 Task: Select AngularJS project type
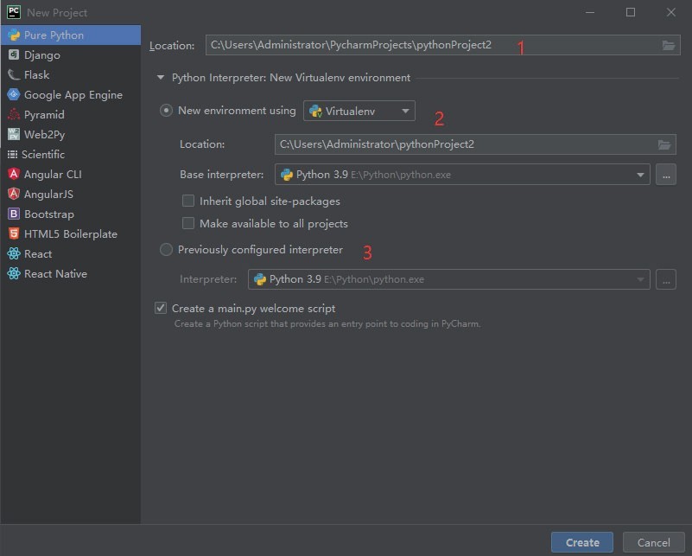(71, 194)
